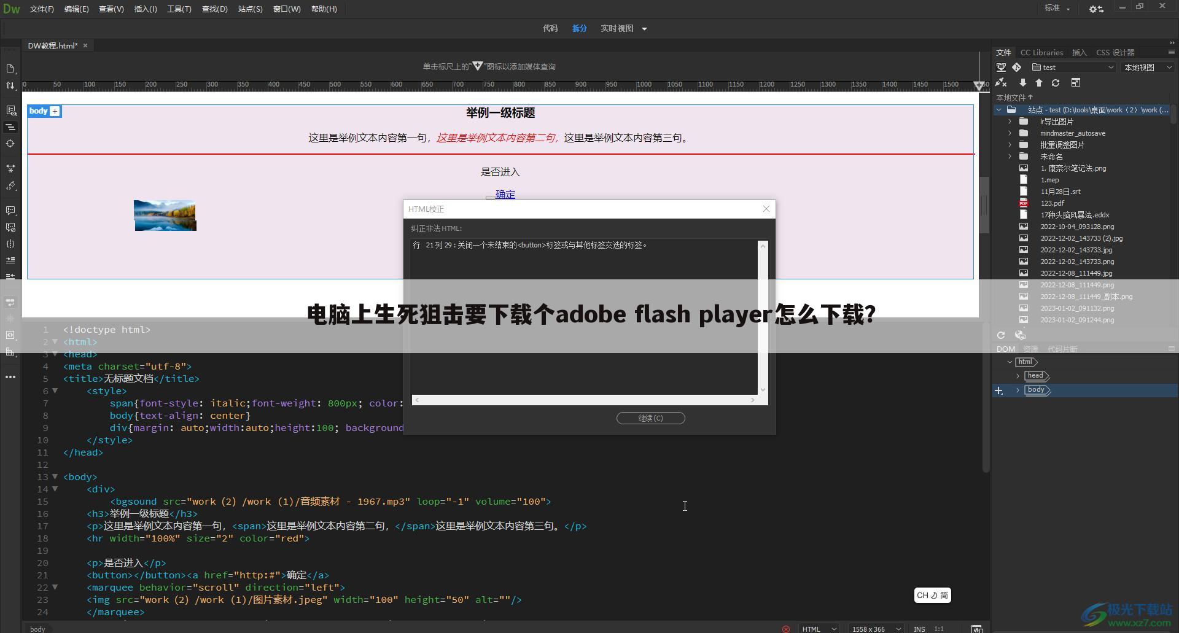1179x633 pixels.
Task: Open the 1558 x 366 window size dropdown
Action: pyautogui.click(x=876, y=629)
